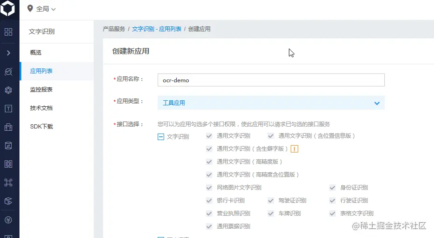434x238 pixels.
Task: Open the yen billing icon in the left rail
Action: 8,220
